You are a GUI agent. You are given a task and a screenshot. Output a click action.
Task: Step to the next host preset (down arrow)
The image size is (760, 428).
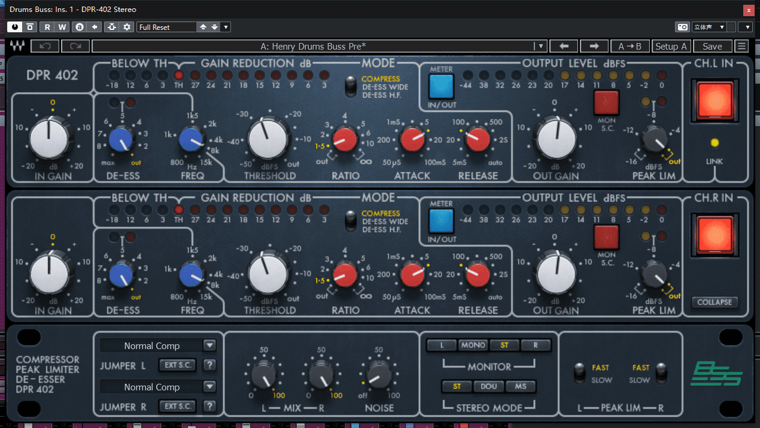214,27
